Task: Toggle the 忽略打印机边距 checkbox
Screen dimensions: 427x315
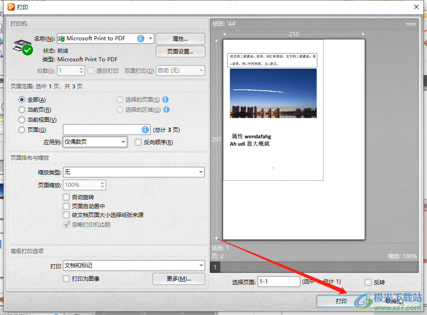Action: pos(66,224)
